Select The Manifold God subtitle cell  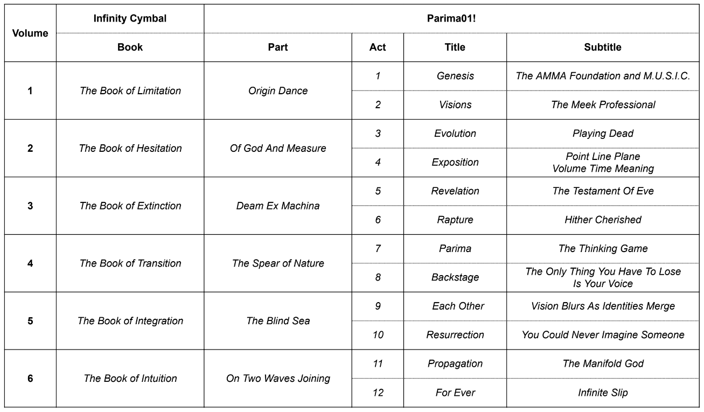pos(603,364)
